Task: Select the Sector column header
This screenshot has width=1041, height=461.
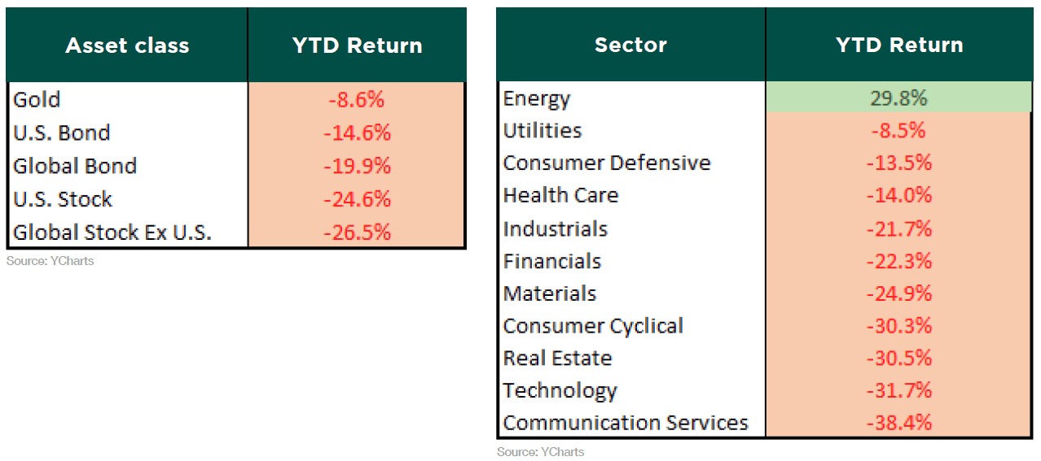Action: tap(630, 45)
